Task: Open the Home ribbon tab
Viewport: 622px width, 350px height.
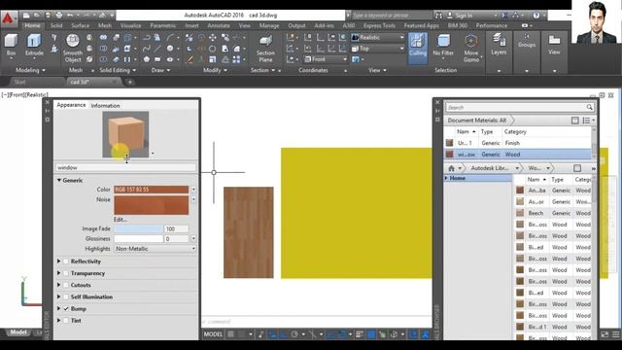Action: [x=32, y=25]
